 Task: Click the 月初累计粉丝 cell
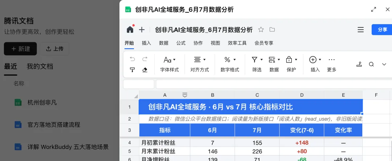coord(164,143)
